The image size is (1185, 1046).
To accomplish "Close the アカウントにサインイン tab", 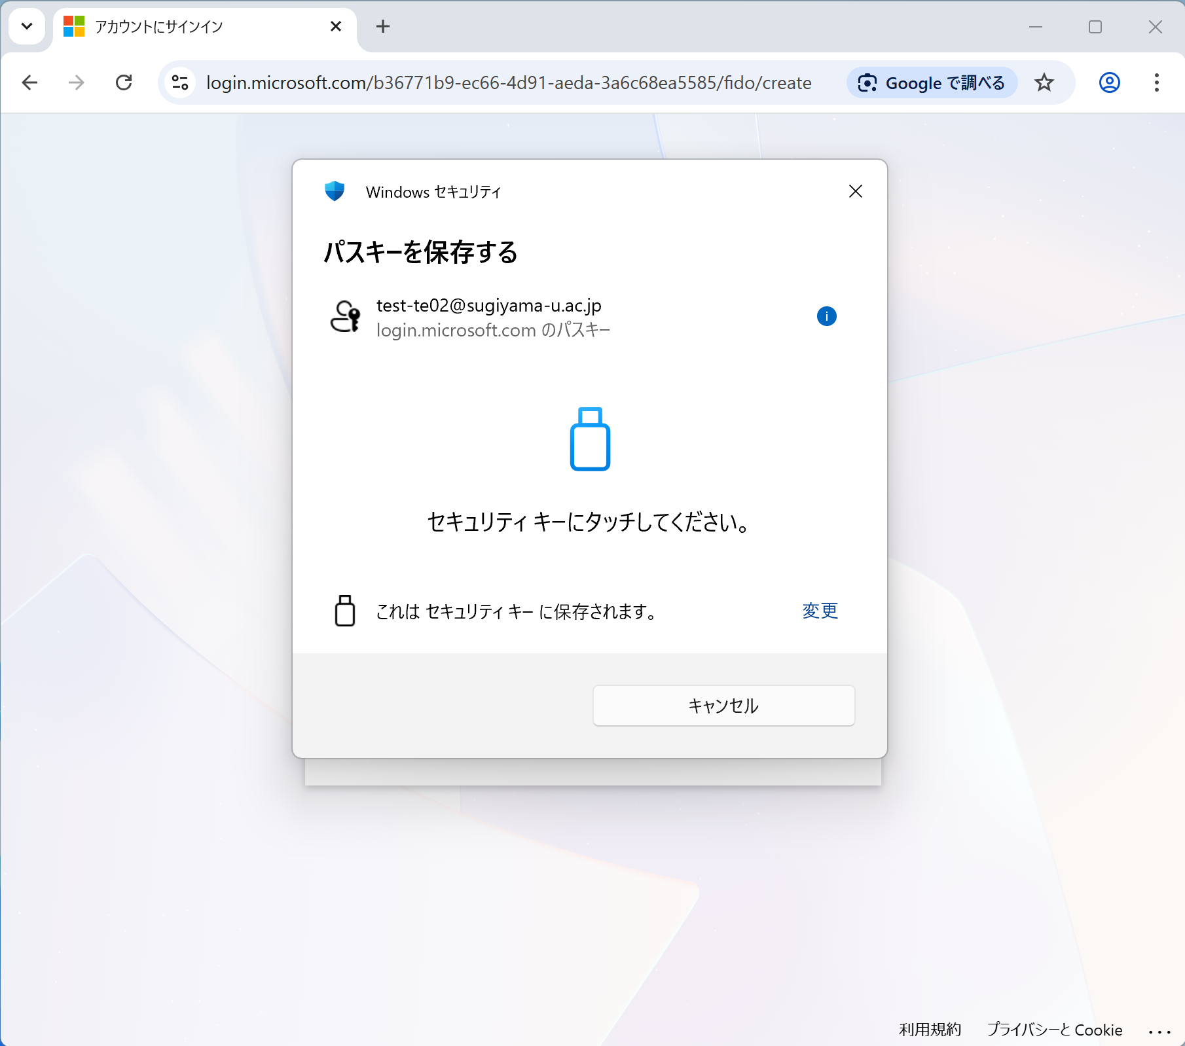I will [x=336, y=27].
